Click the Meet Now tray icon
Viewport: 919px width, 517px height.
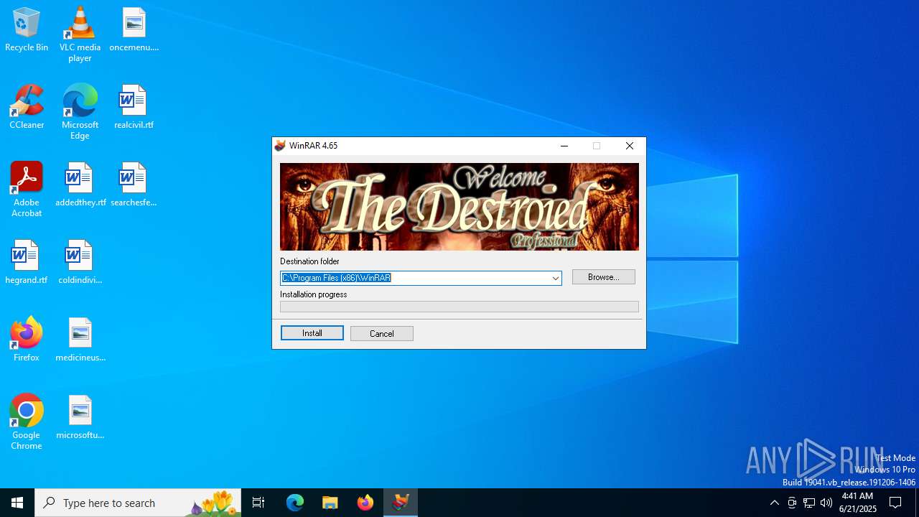tap(792, 503)
